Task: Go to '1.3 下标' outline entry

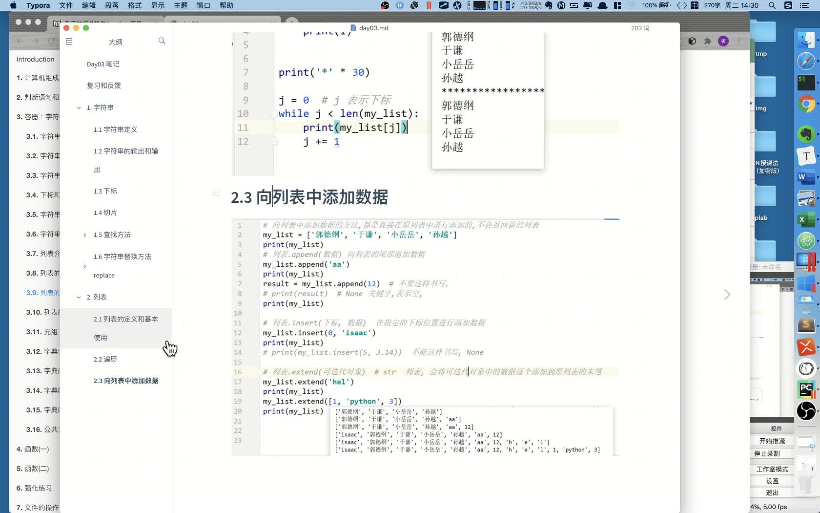Action: (105, 191)
